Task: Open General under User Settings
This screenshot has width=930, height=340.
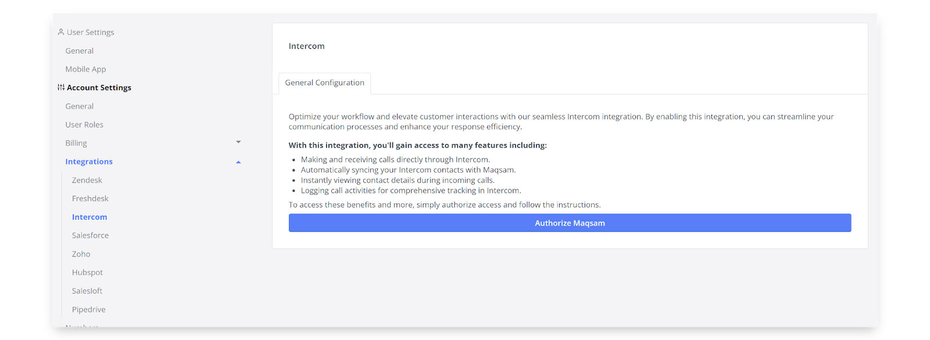Action: 80,51
